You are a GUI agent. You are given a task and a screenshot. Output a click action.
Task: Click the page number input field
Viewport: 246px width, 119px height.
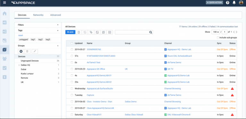click(225, 32)
